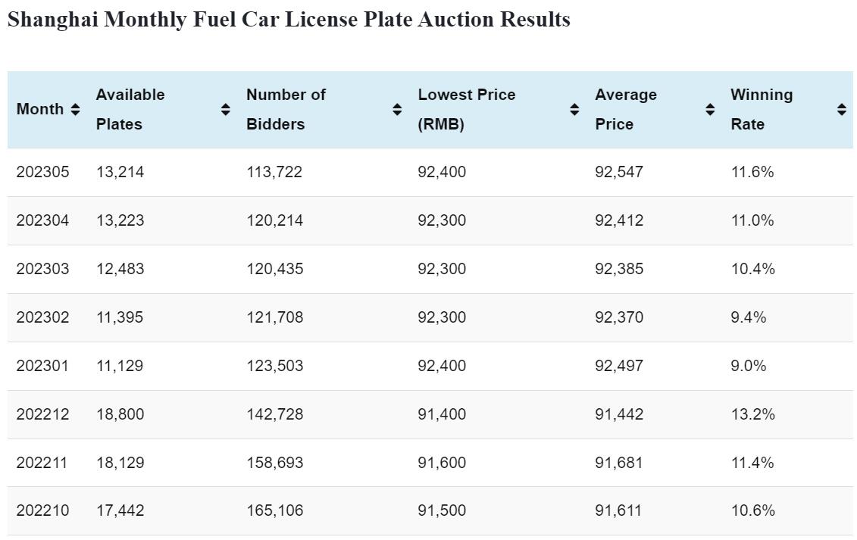Viewport: 857px width, 540px height.
Task: Sort table by Lowest Price icon
Action: (574, 110)
